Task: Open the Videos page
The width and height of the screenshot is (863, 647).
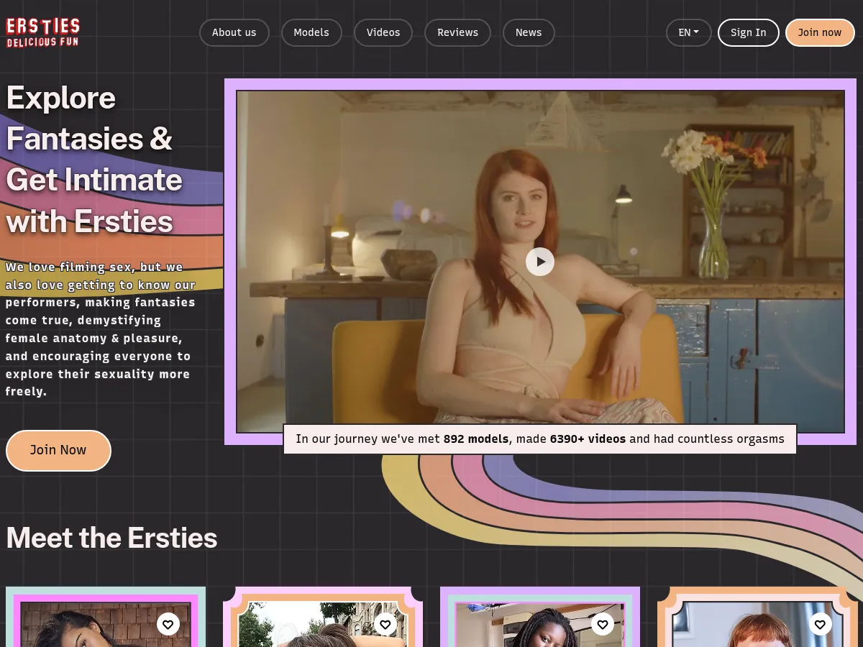Action: click(383, 32)
